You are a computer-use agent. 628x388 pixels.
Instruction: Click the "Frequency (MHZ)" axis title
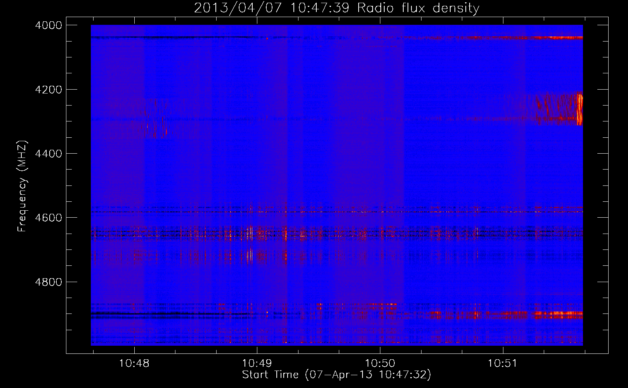[23, 186]
